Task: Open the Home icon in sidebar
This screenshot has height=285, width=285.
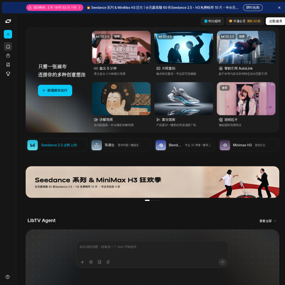Action: click(x=8, y=47)
